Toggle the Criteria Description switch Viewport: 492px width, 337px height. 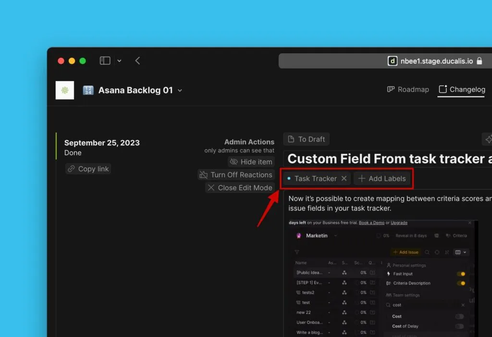[x=460, y=283]
